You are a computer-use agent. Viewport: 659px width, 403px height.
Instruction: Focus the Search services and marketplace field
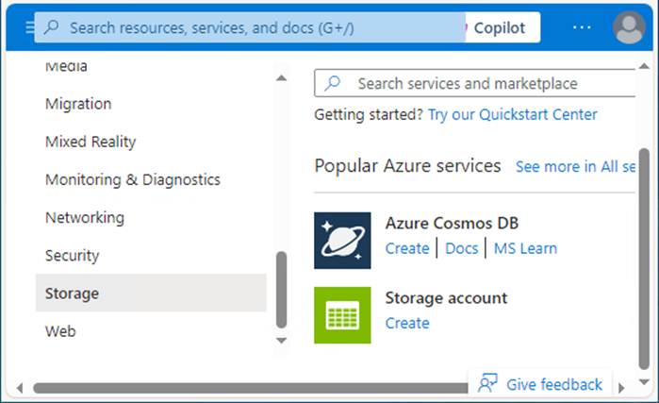pos(475,83)
